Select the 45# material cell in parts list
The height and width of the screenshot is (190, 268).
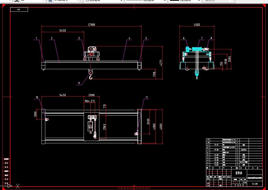(244, 157)
